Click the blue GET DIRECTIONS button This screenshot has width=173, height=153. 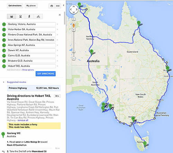46,74
